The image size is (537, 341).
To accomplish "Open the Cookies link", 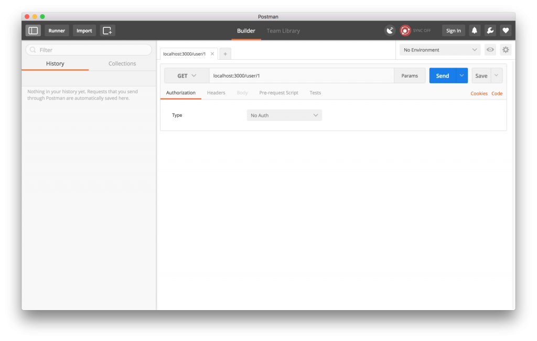I will pyautogui.click(x=479, y=93).
